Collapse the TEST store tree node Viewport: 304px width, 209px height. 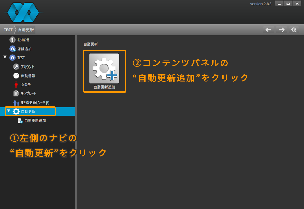click(x=5, y=57)
